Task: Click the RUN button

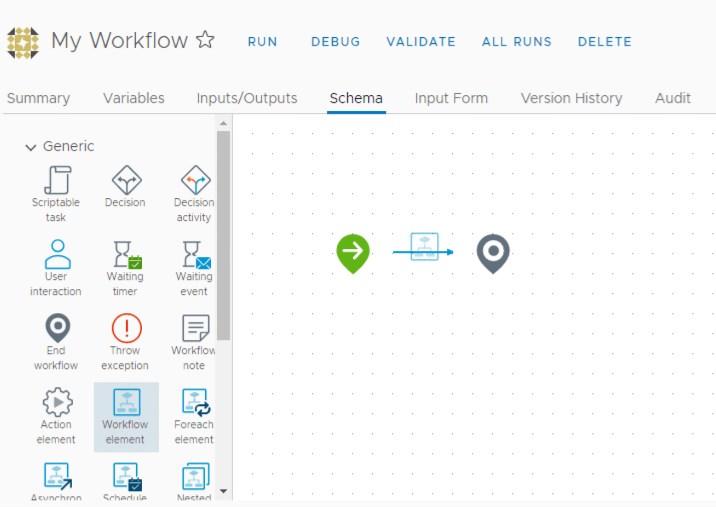Action: tap(262, 42)
